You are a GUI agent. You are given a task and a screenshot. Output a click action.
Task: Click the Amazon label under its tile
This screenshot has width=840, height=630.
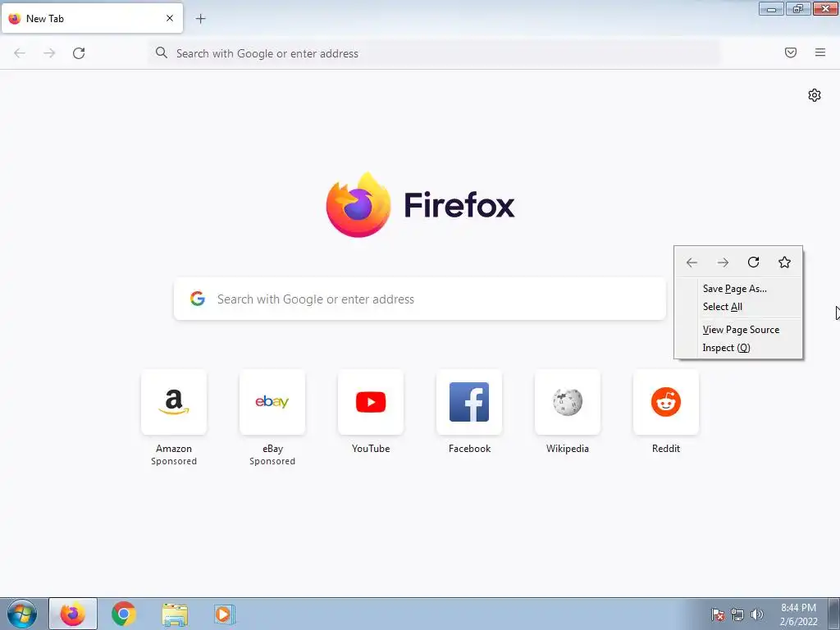[x=174, y=449]
